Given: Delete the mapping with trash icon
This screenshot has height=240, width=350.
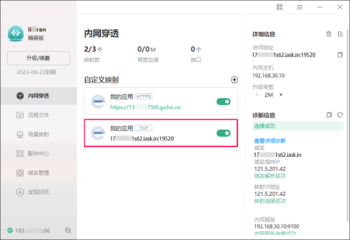Looking at the screenshot, I should point(329,34).
